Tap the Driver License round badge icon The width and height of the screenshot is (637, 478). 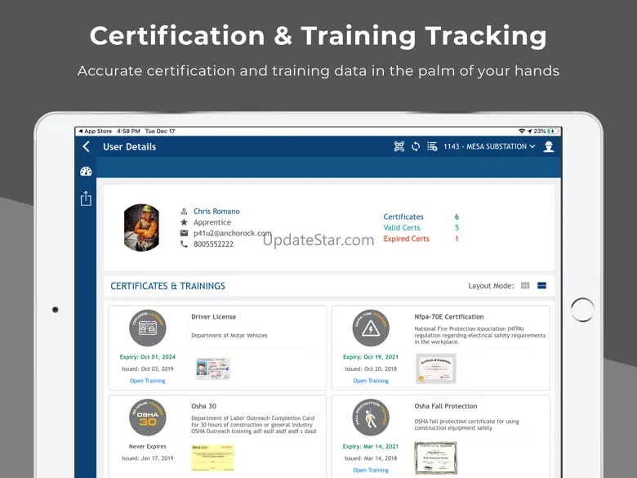click(147, 328)
